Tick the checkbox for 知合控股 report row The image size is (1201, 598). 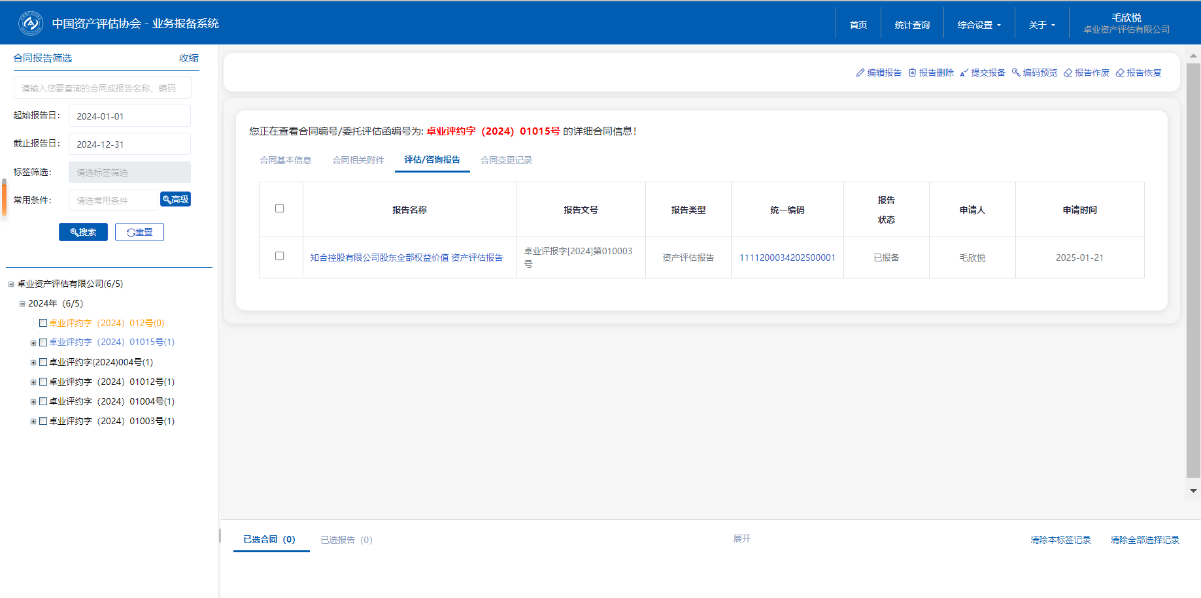(x=280, y=256)
